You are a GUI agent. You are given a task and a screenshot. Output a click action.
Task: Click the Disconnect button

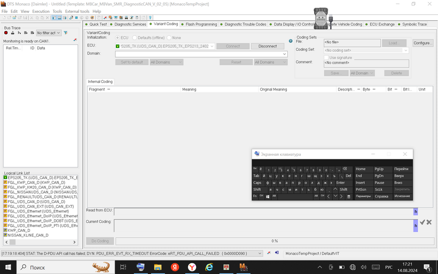268,46
